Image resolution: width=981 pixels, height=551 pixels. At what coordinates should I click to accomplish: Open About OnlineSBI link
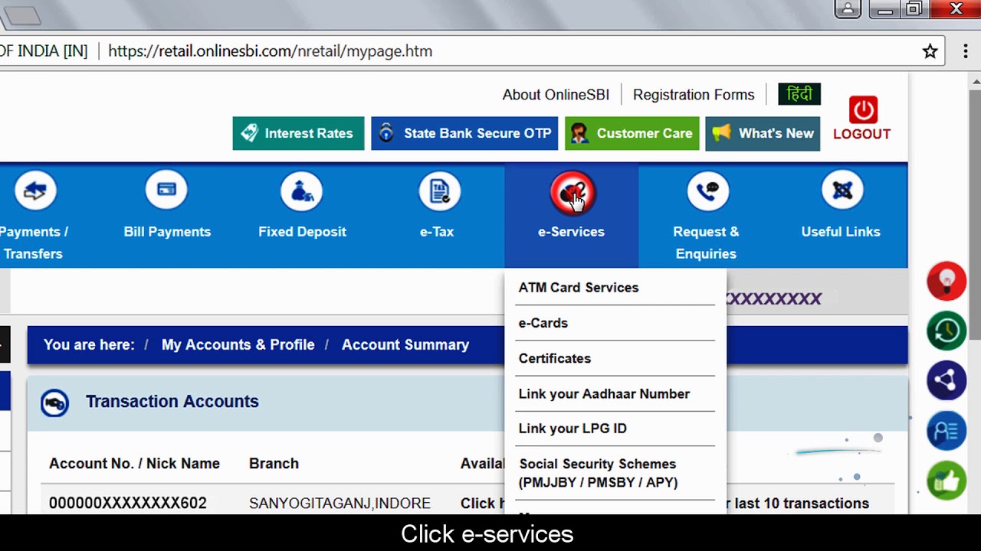tap(556, 95)
